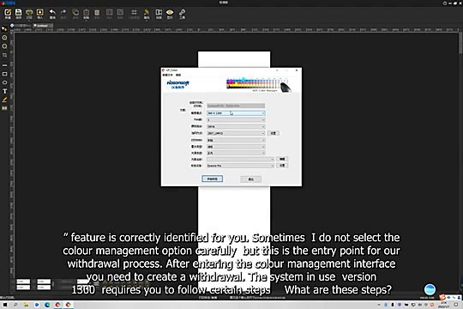Screen dimensions: 463x309
Task: Click the Paste clipboard icon
Action: pos(87,14)
